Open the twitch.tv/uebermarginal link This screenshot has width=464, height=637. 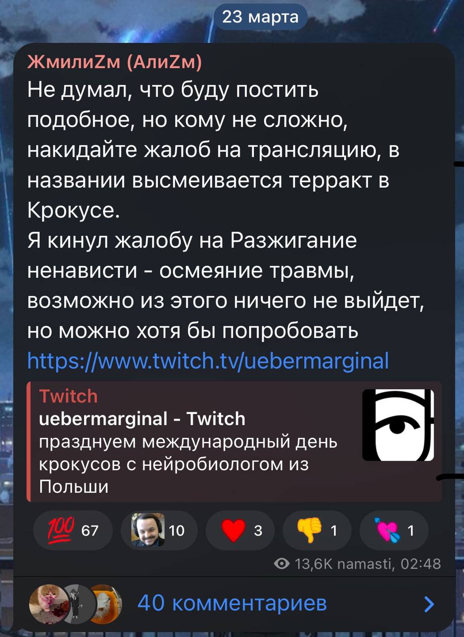pyautogui.click(x=208, y=361)
